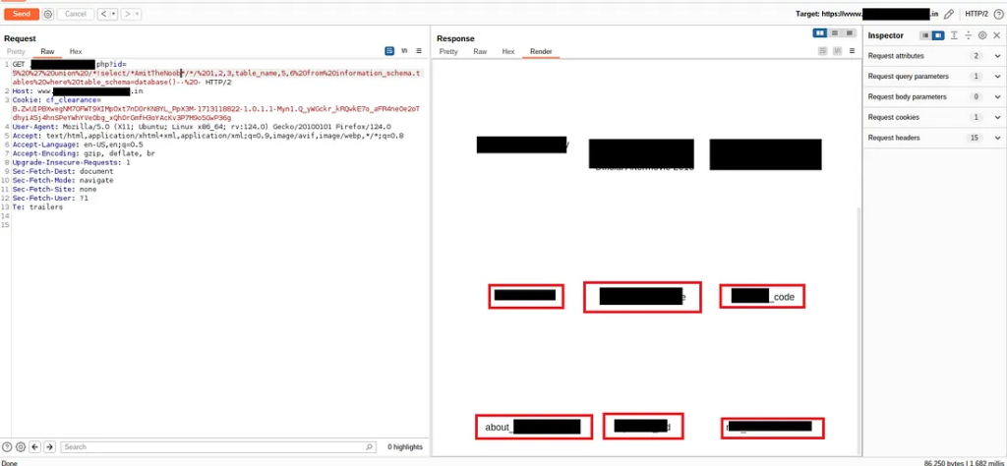Click Inspector collapse-all sections icon

pyautogui.click(x=969, y=35)
